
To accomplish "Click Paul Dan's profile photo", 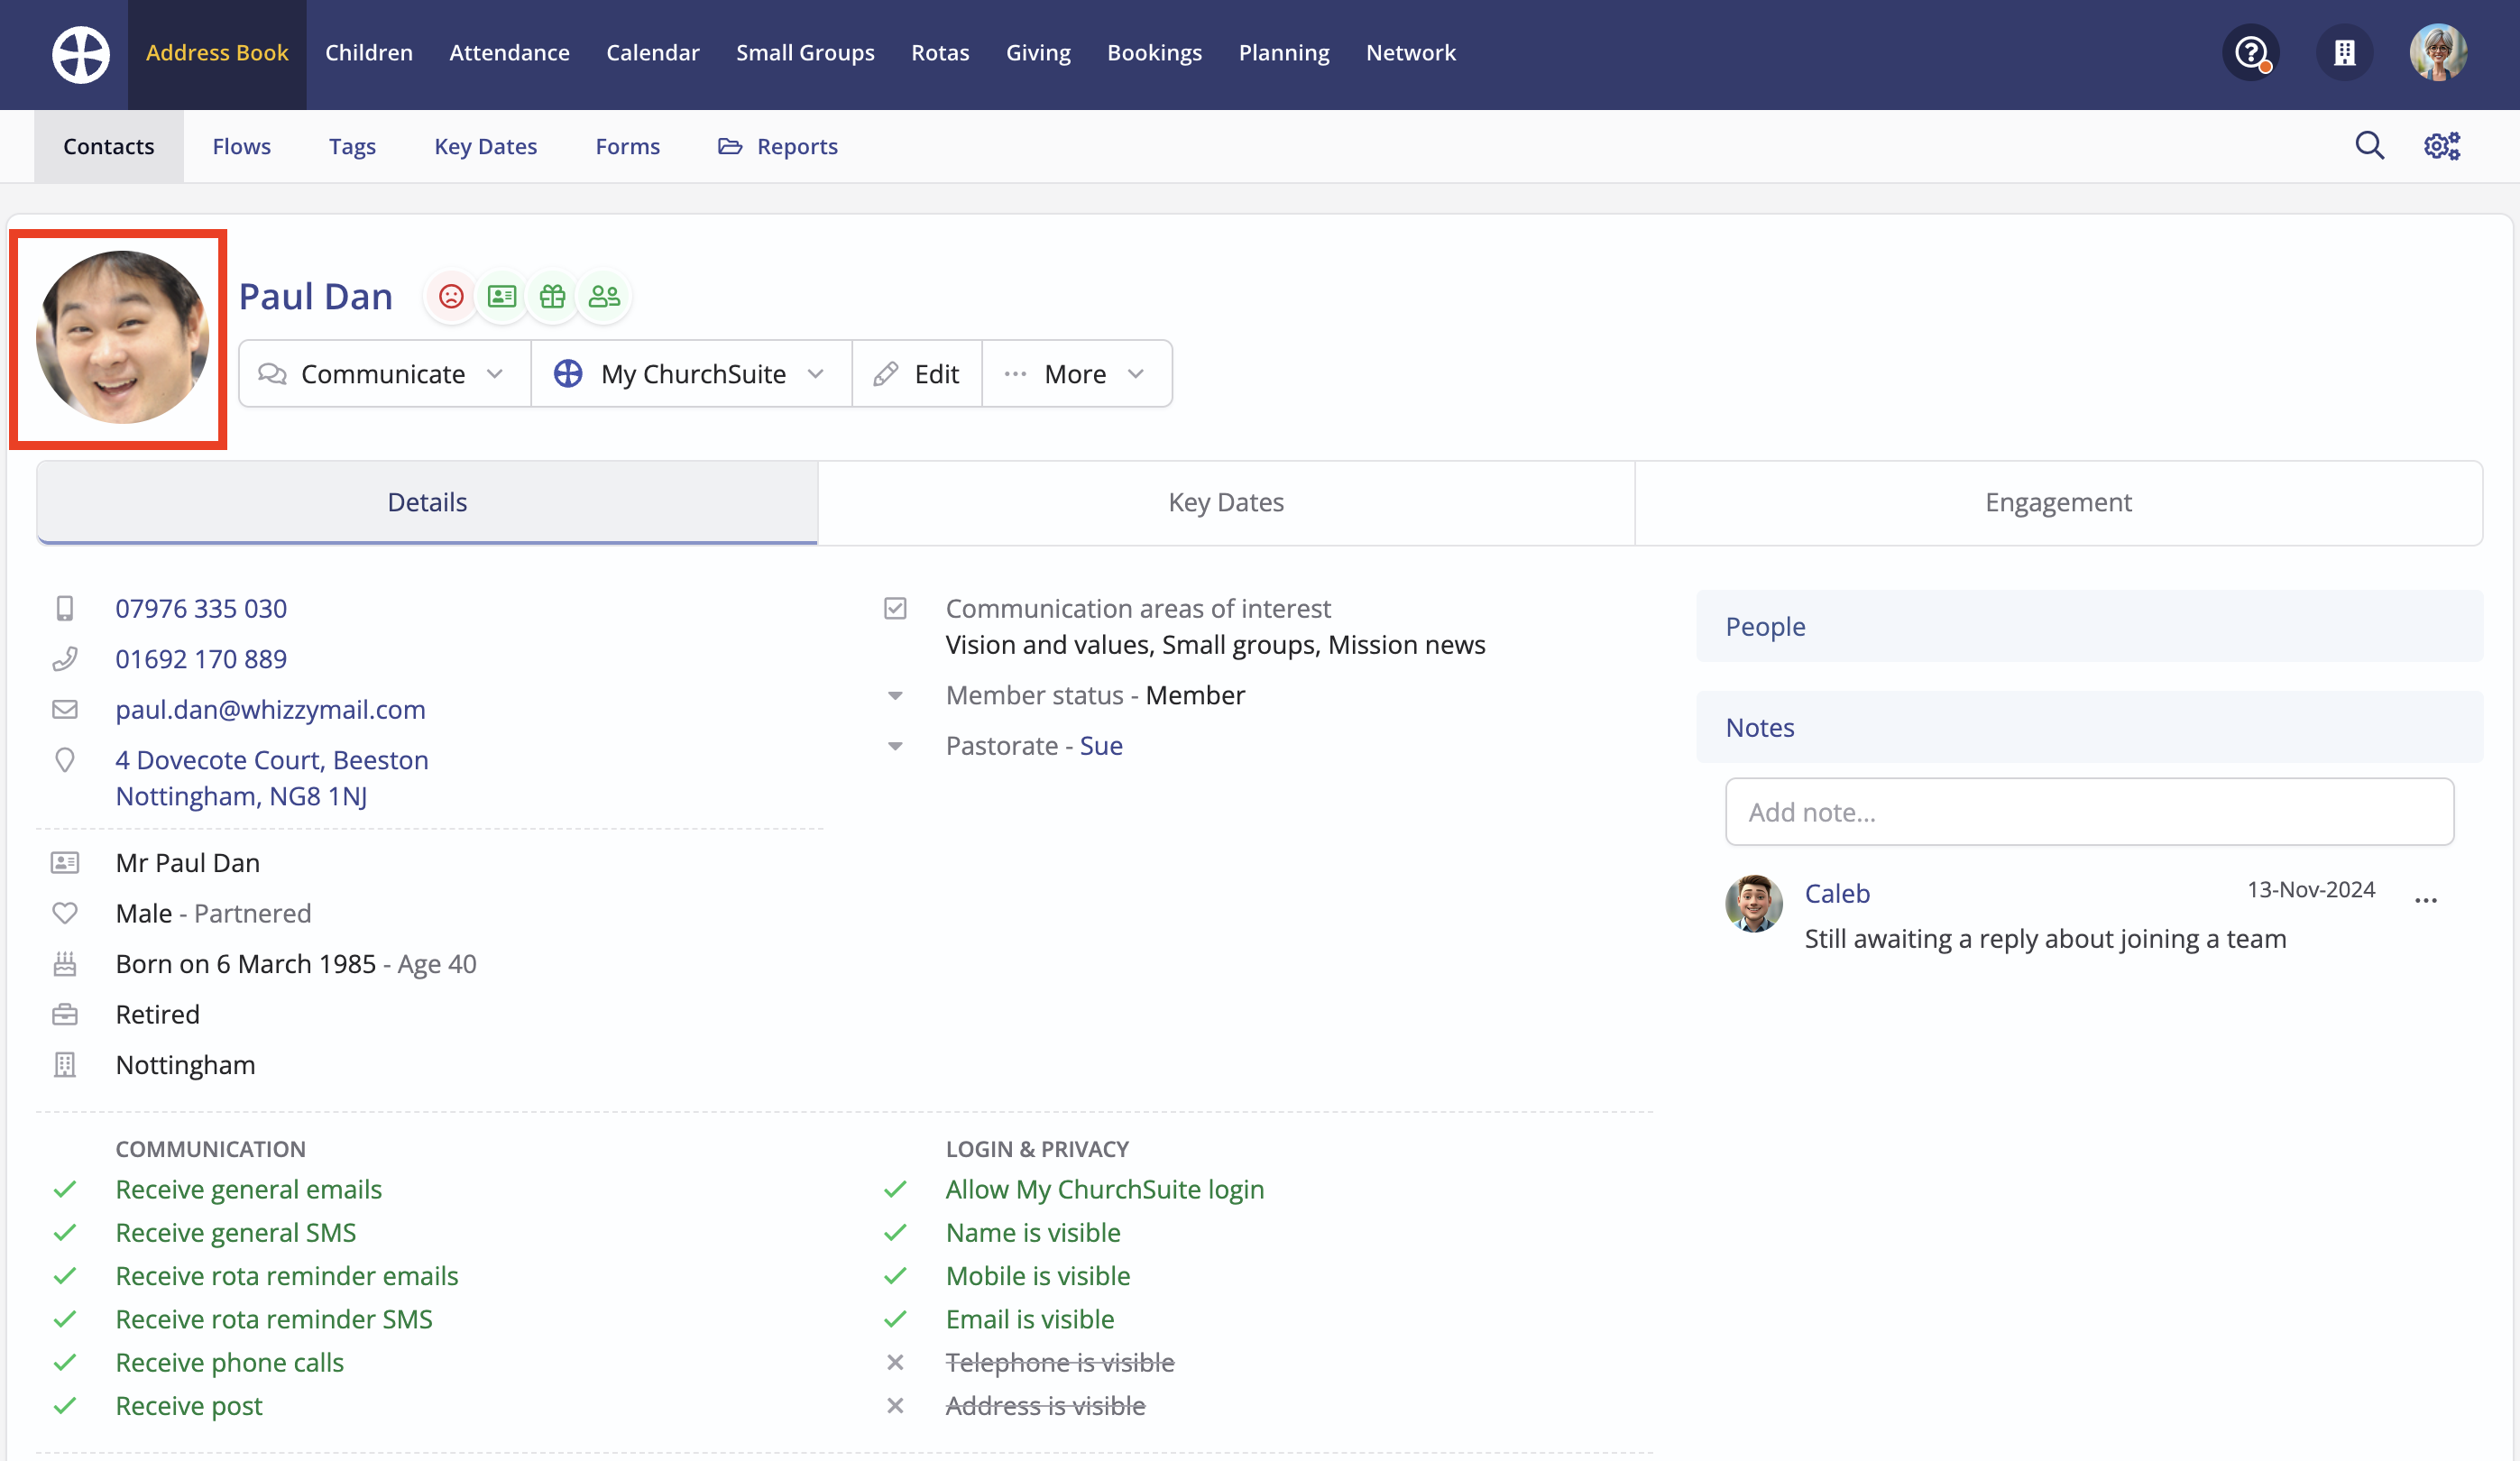I will click(x=121, y=338).
